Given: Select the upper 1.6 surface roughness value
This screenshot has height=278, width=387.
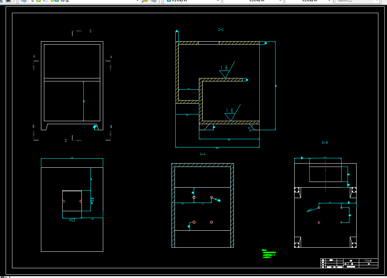Looking at the screenshot, I should tap(224, 68).
